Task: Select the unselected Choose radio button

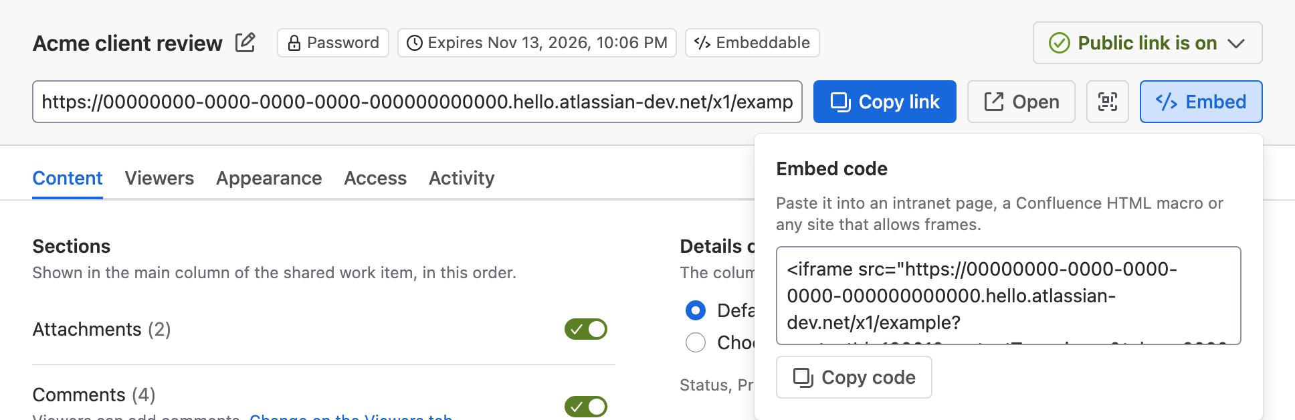Action: 696,342
